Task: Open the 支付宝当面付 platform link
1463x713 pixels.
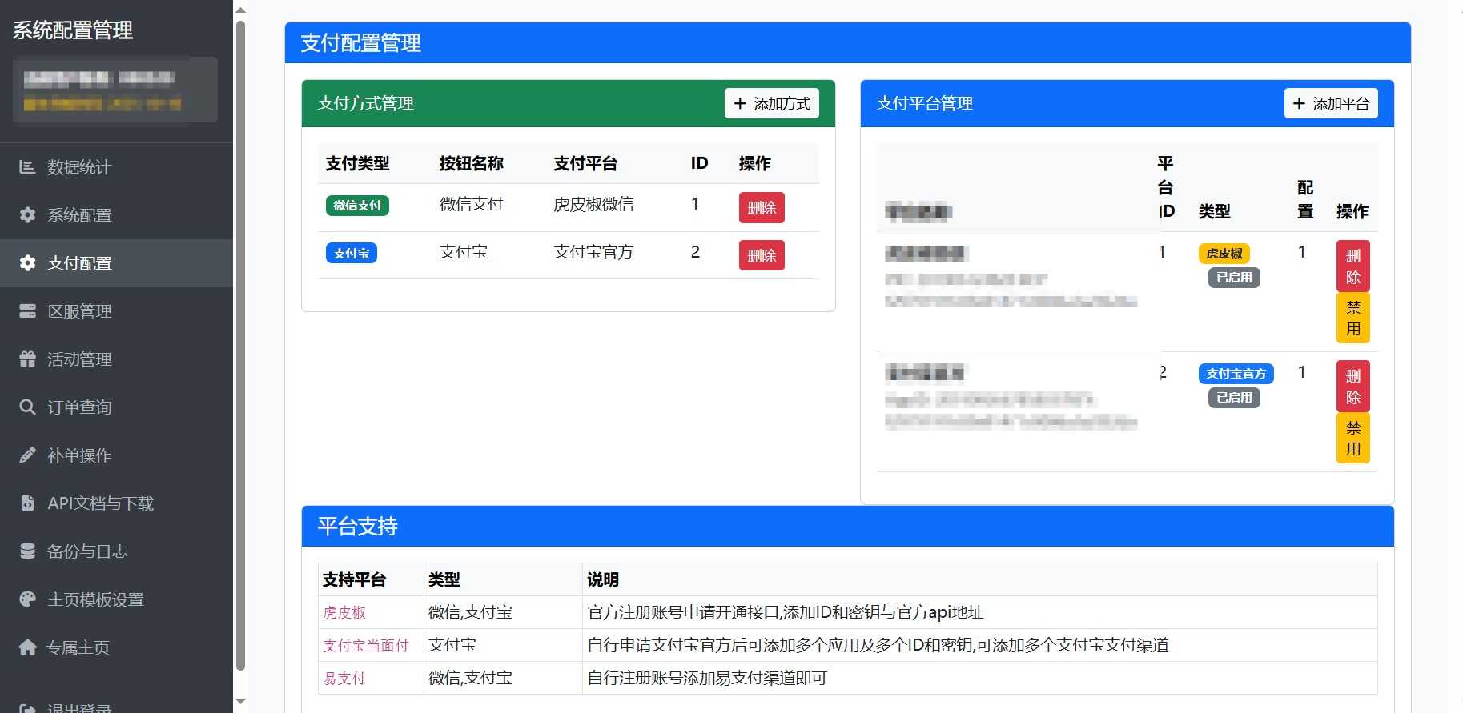Action: [x=365, y=646]
